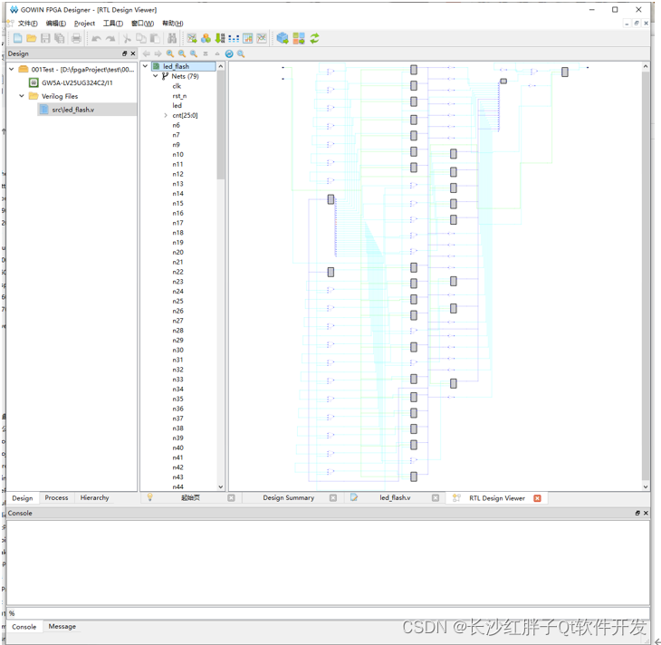Select the GW5A-LV25UG324C2/I1 device entry
Image resolution: width=661 pixels, height=645 pixels.
click(77, 82)
